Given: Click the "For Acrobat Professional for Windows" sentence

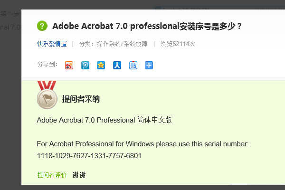Looking at the screenshot, I should pos(142,144).
